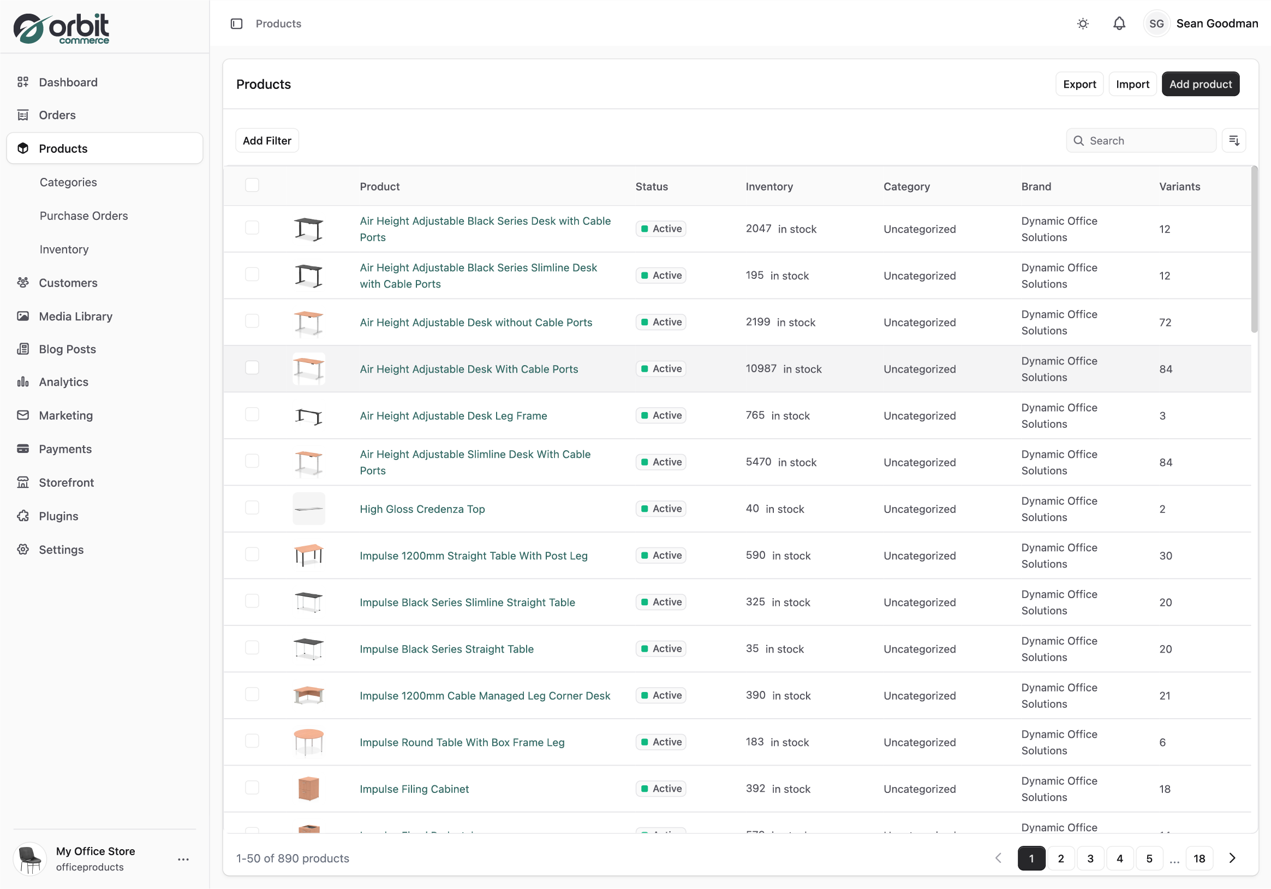Open Air Height Adjustable Desk Leg Frame link
This screenshot has height=889, width=1271.
[x=453, y=416]
